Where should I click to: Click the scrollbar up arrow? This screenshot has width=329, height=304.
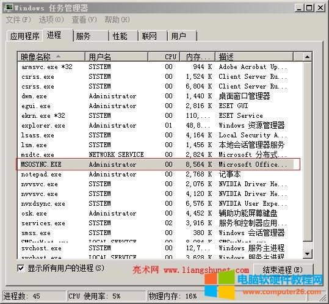(x=308, y=57)
